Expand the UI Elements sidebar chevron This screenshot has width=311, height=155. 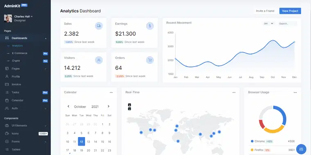(x=45, y=126)
